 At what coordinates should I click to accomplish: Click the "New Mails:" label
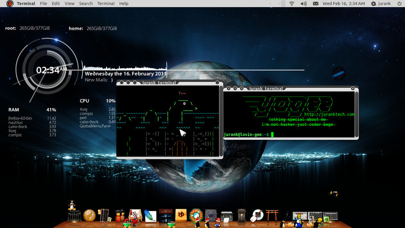click(96, 80)
